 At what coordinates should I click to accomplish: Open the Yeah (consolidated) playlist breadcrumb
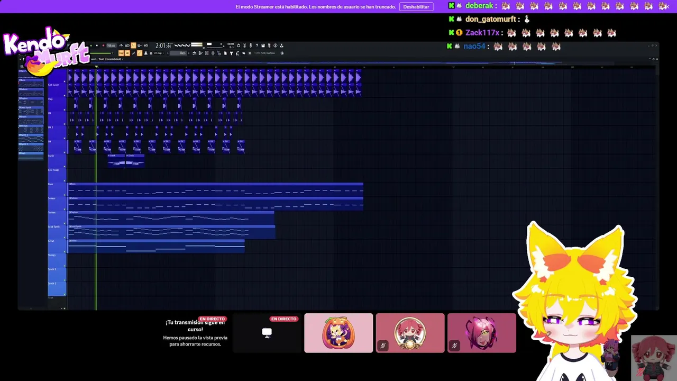coord(110,59)
